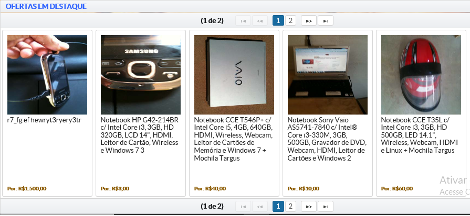Click the OFERTAS EM DESTAQUE heading
The width and height of the screenshot is (470, 216).
pyautogui.click(x=46, y=6)
